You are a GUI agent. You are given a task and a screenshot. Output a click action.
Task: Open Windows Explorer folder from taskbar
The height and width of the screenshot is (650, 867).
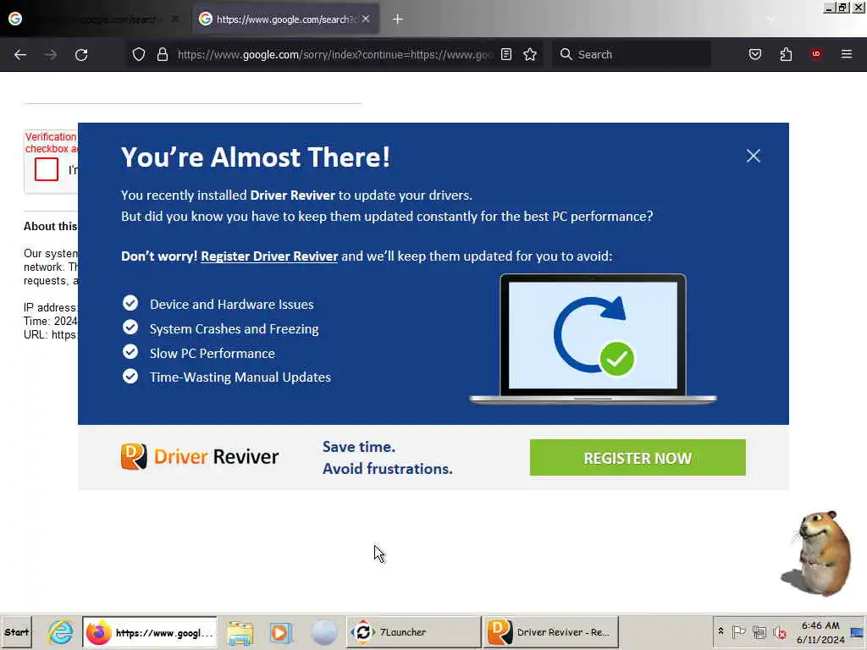pyautogui.click(x=240, y=633)
